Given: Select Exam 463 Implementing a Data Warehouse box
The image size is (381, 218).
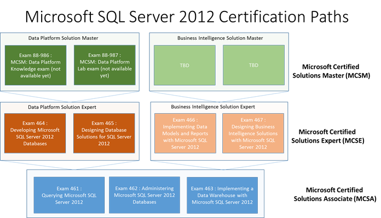Looking at the screenshot, I should [x=222, y=195].
